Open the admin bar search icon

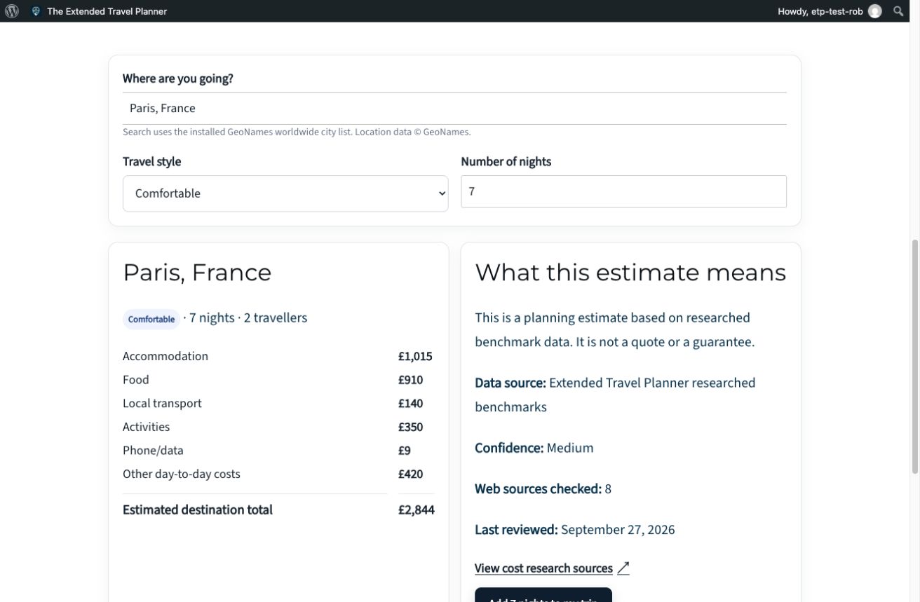tap(898, 11)
